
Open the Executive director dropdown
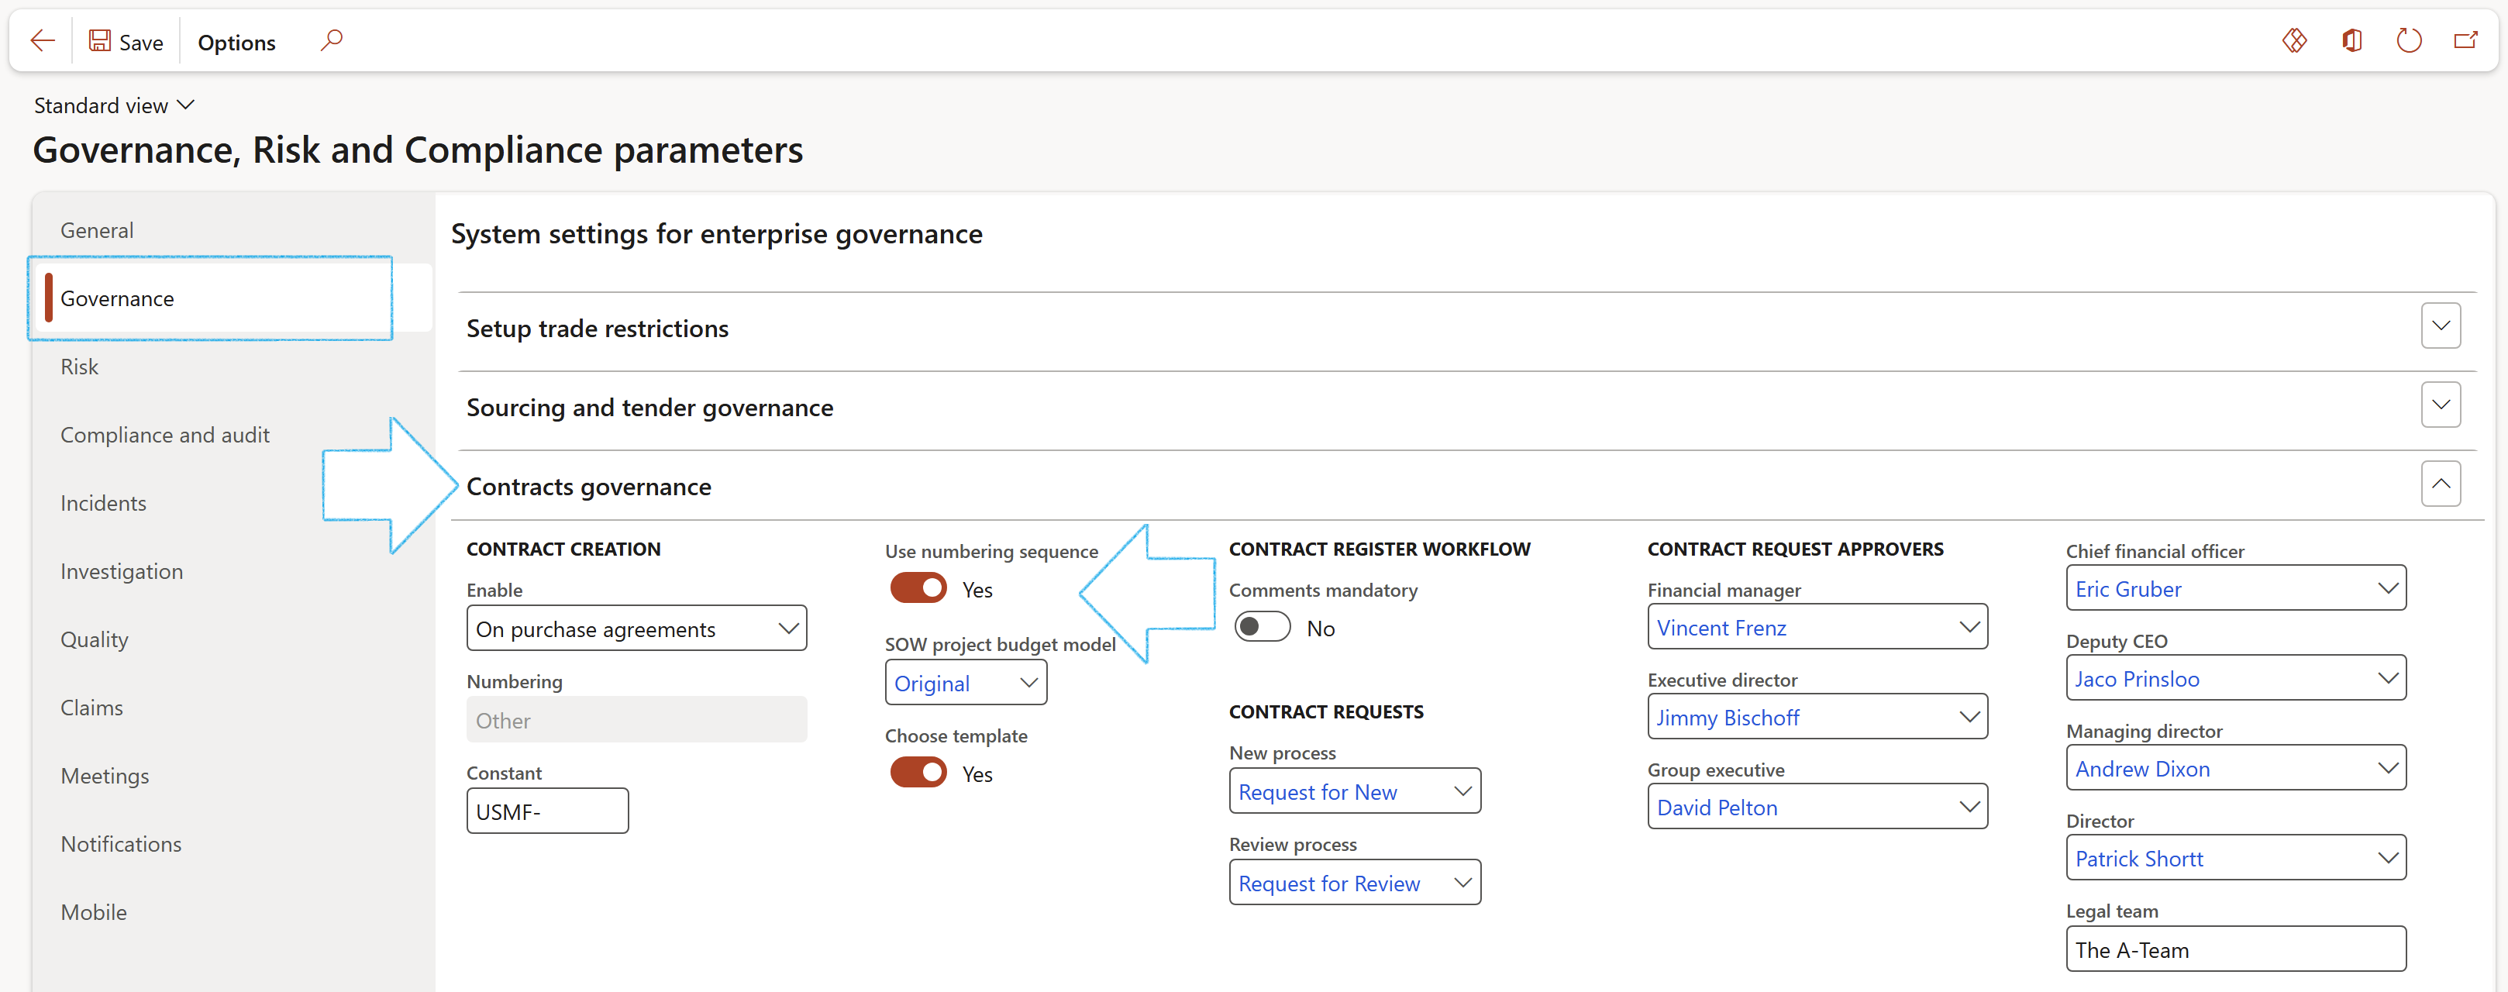(1817, 718)
